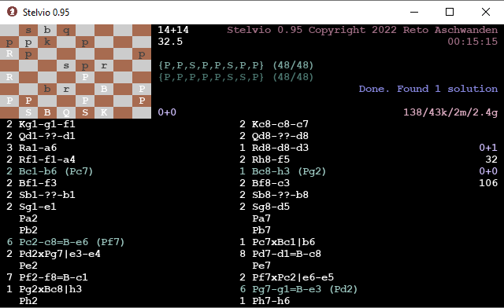The width and height of the screenshot is (504, 308).
Task: Click the white king on f1
Action: click(104, 112)
